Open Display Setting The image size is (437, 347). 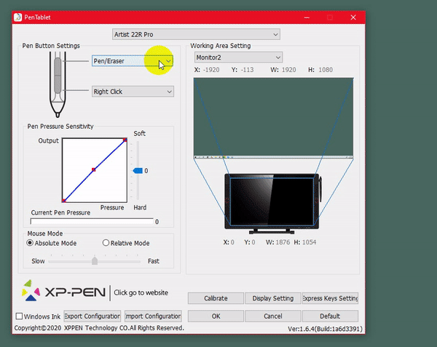pyautogui.click(x=273, y=298)
